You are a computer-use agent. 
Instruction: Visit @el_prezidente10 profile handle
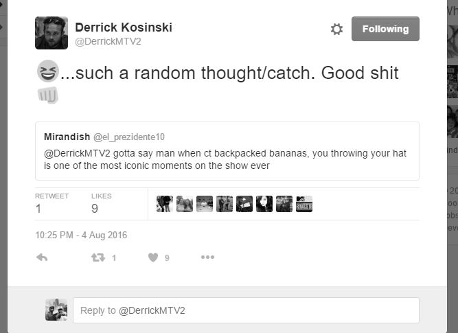point(129,137)
